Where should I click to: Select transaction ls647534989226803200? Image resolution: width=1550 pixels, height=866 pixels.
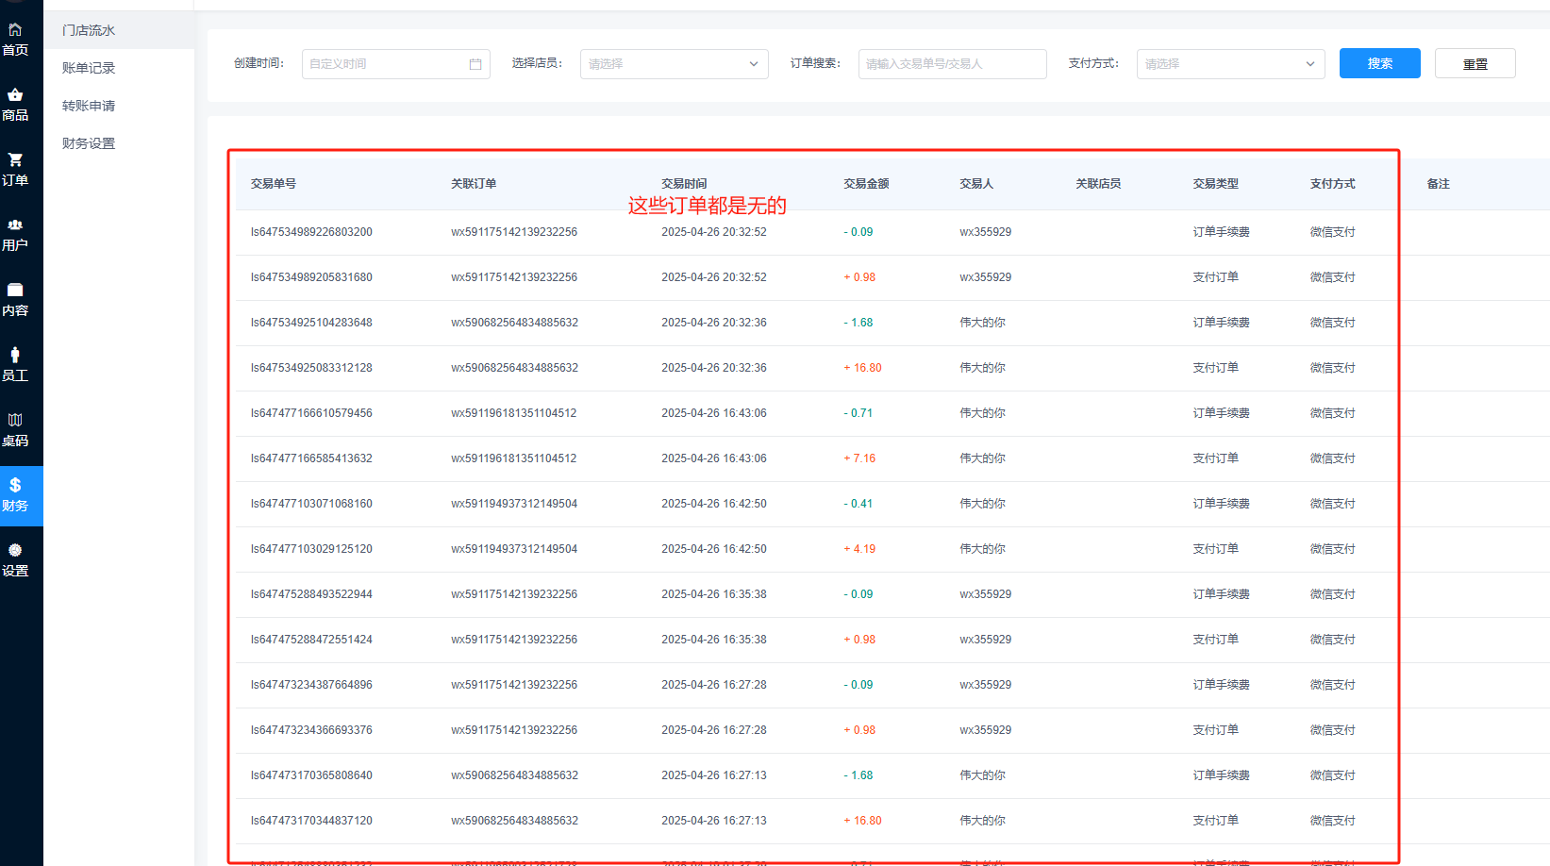coord(311,232)
